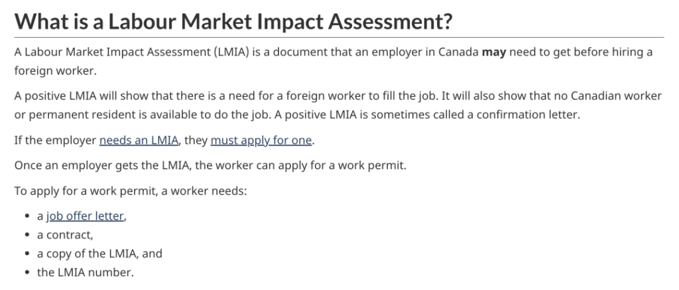Image resolution: width=679 pixels, height=290 pixels.
Task: Open the "job offer letter" link
Action: (x=85, y=217)
